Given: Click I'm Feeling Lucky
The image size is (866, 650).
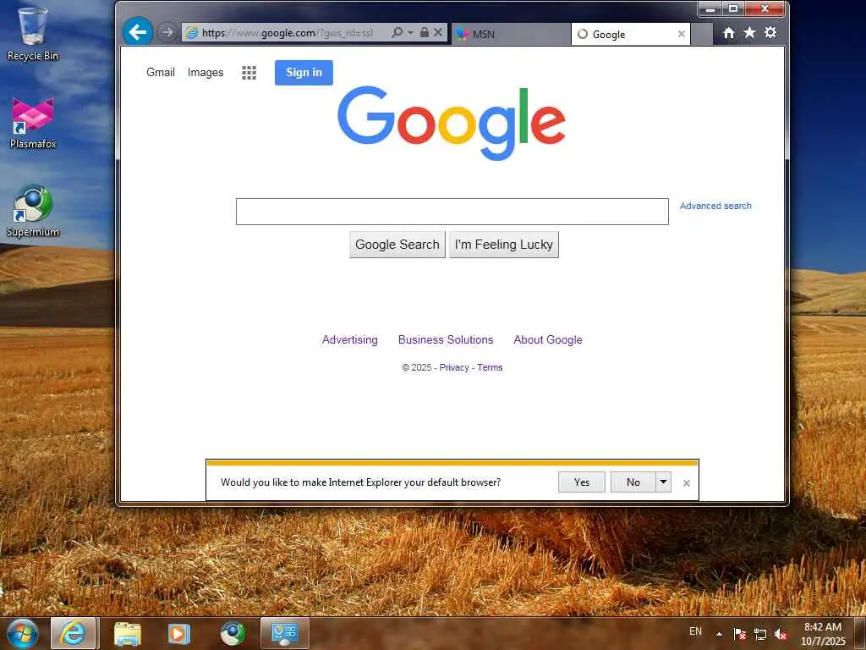Looking at the screenshot, I should pos(504,245).
